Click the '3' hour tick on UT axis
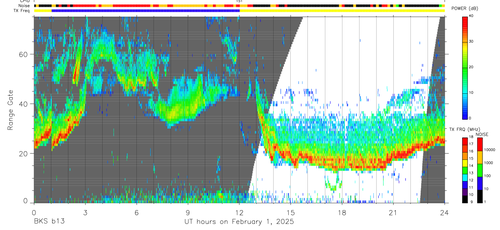This screenshot has width=500, height=230. (85, 212)
